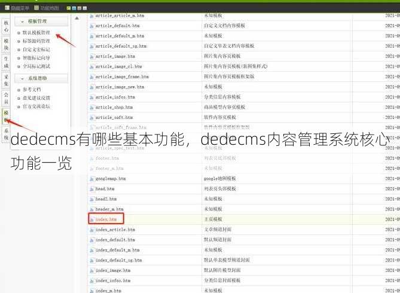The image size is (400, 293).
Task: Open the 采集 side tab
Action: pyautogui.click(x=6, y=80)
